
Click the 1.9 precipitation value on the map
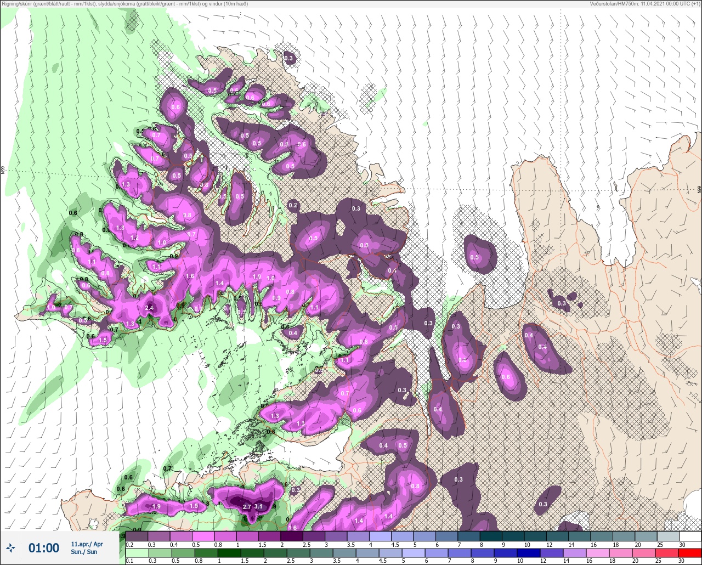point(156,506)
